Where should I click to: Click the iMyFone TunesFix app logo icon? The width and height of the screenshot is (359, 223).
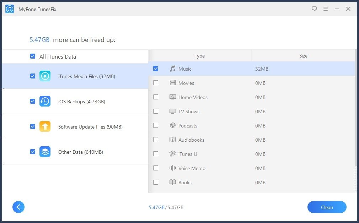(10, 9)
